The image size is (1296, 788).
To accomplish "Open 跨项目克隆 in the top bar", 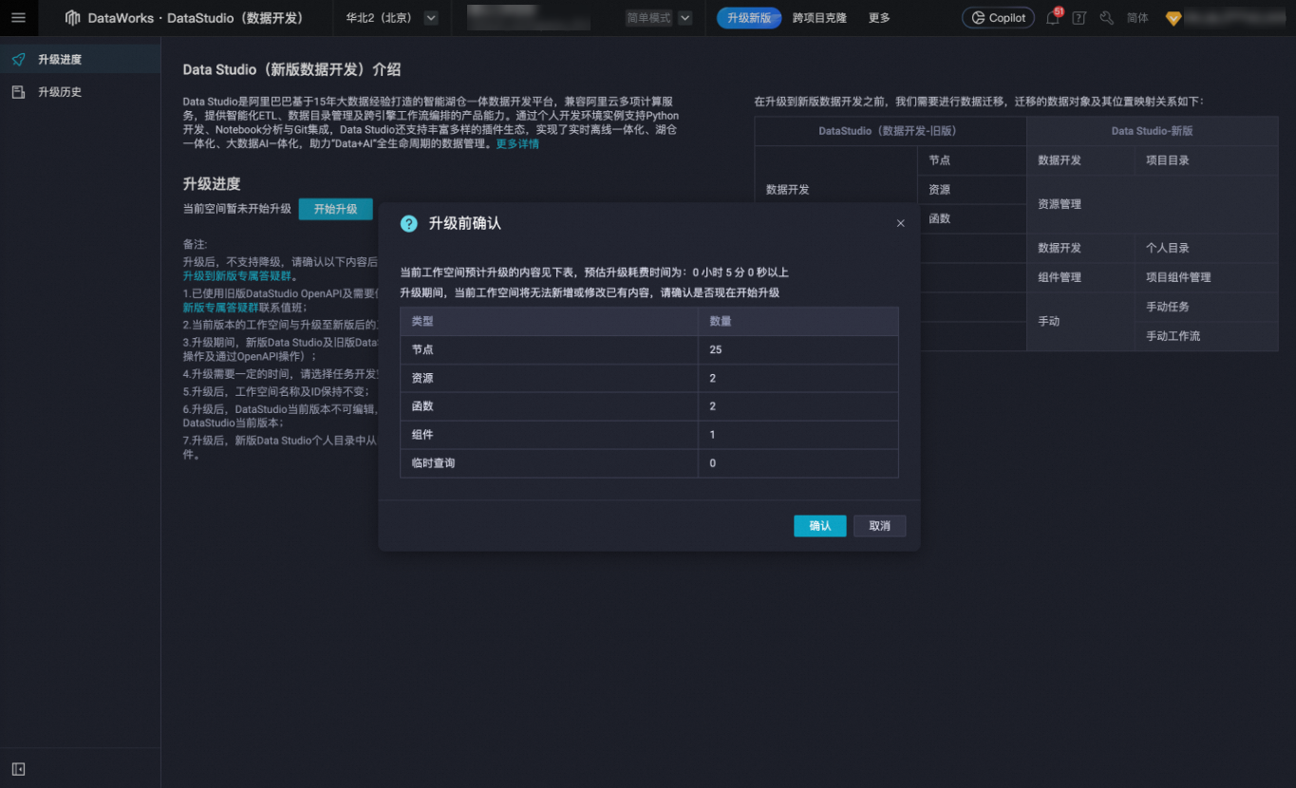I will click(819, 18).
